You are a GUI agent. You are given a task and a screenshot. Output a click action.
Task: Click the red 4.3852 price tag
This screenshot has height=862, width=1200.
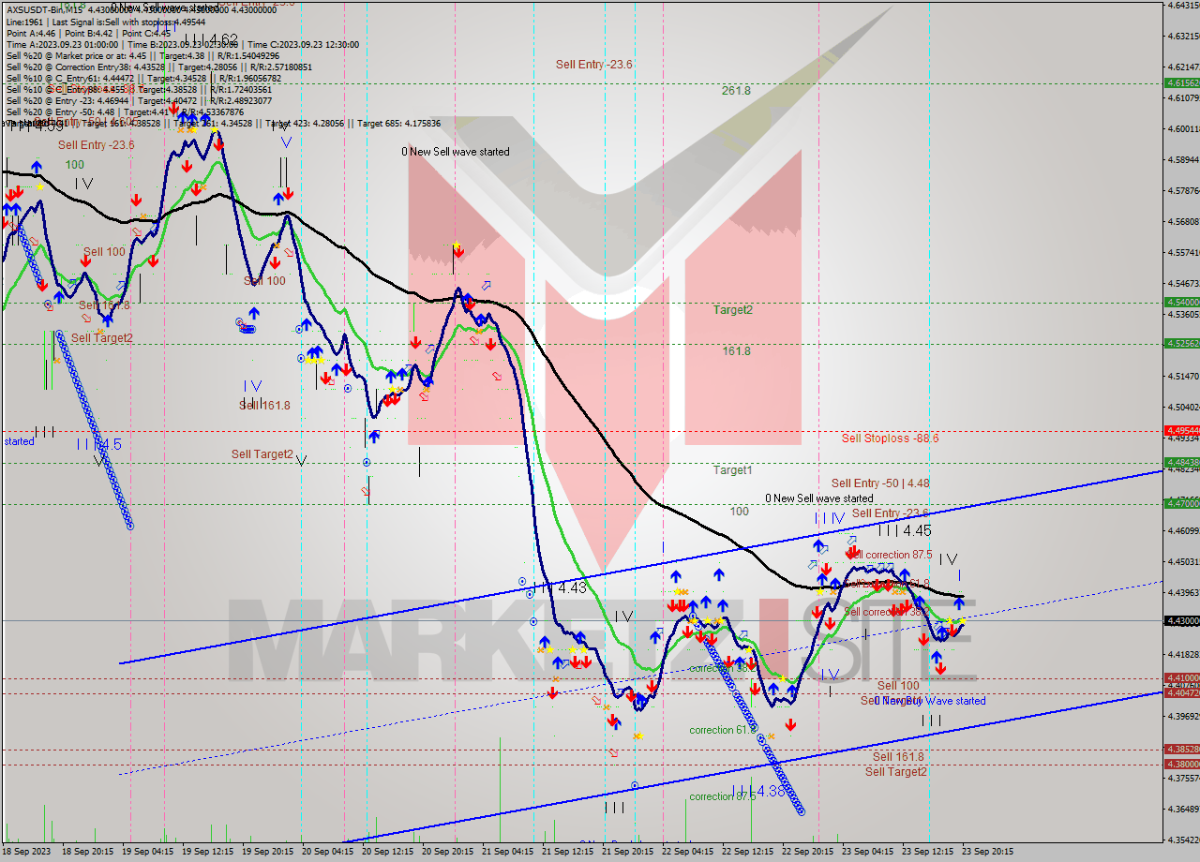pos(1181,750)
